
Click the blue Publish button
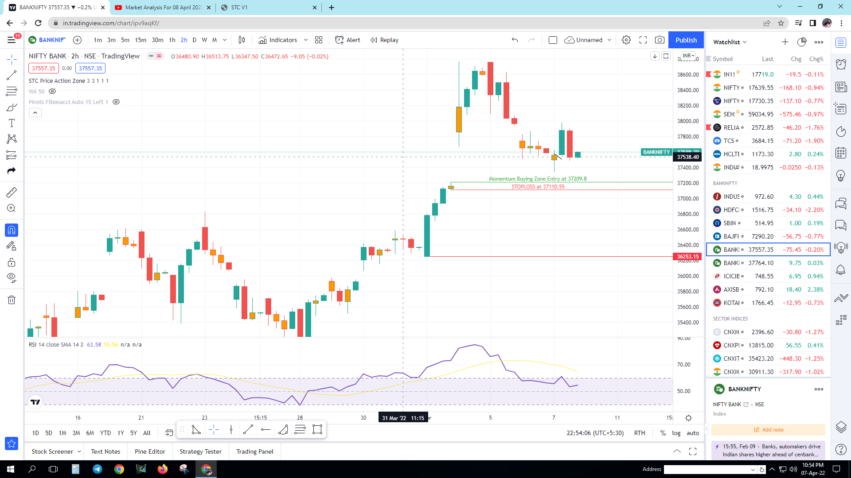click(686, 40)
